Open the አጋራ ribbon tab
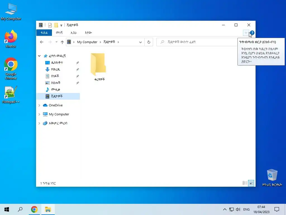The width and height of the screenshot is (286, 215). point(74,33)
